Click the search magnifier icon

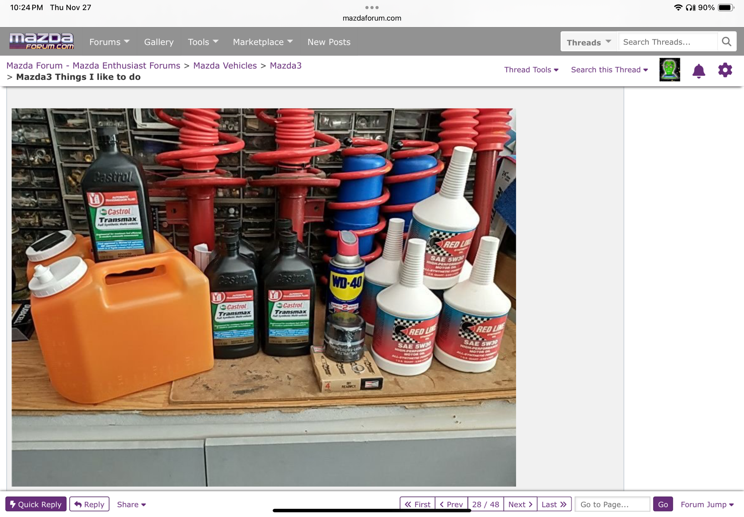pos(726,42)
